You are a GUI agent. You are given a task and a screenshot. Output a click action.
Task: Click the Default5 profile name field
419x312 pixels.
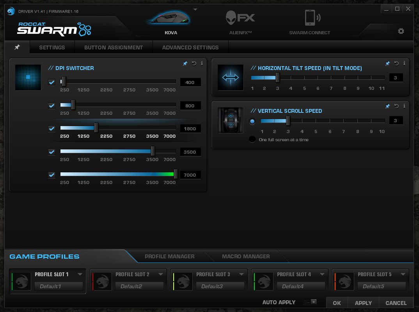pyautogui.click(x=382, y=286)
